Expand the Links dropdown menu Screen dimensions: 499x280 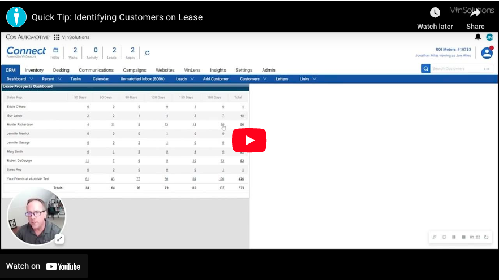point(308,79)
